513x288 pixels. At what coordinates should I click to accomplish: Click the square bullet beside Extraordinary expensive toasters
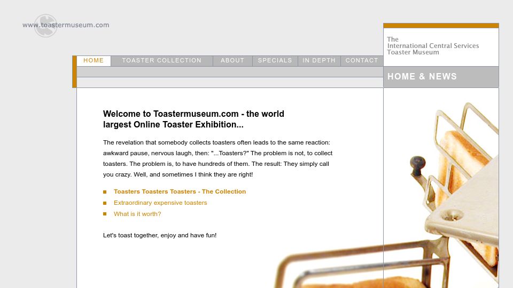pos(105,203)
